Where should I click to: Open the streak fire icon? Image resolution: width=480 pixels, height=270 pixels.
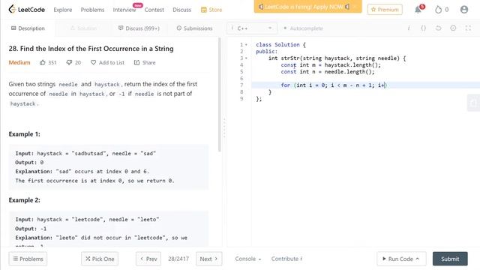(x=438, y=10)
